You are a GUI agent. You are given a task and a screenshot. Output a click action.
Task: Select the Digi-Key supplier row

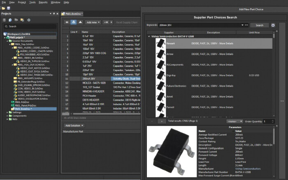tap(214, 75)
